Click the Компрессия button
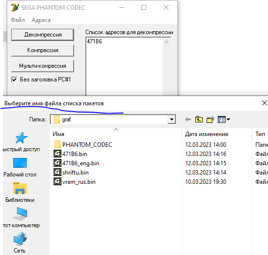The width and height of the screenshot is (268, 255). [42, 50]
